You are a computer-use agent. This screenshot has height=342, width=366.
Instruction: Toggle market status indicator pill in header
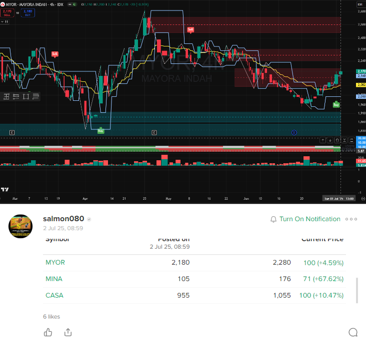[73, 4]
